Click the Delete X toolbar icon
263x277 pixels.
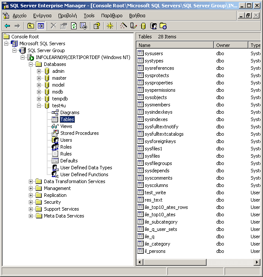(53, 26)
